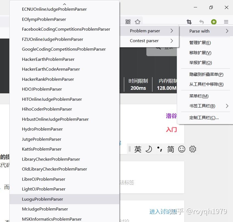
Task: Toggle the moon full/half-width mode
Action: point(148,149)
